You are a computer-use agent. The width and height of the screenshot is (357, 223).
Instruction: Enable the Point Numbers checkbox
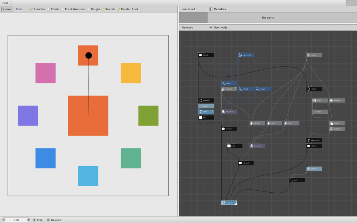point(62,9)
